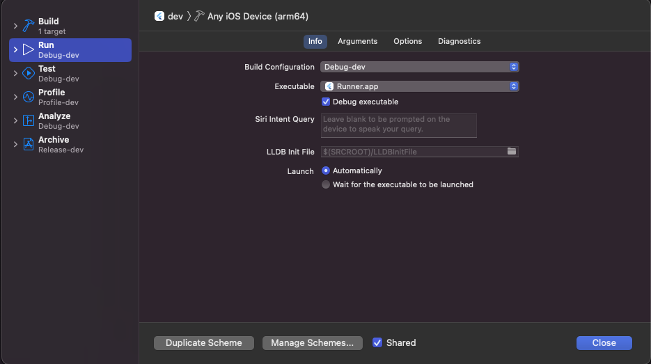Click the Duplicate Scheme button
Image resolution: width=651 pixels, height=364 pixels.
pyautogui.click(x=204, y=343)
